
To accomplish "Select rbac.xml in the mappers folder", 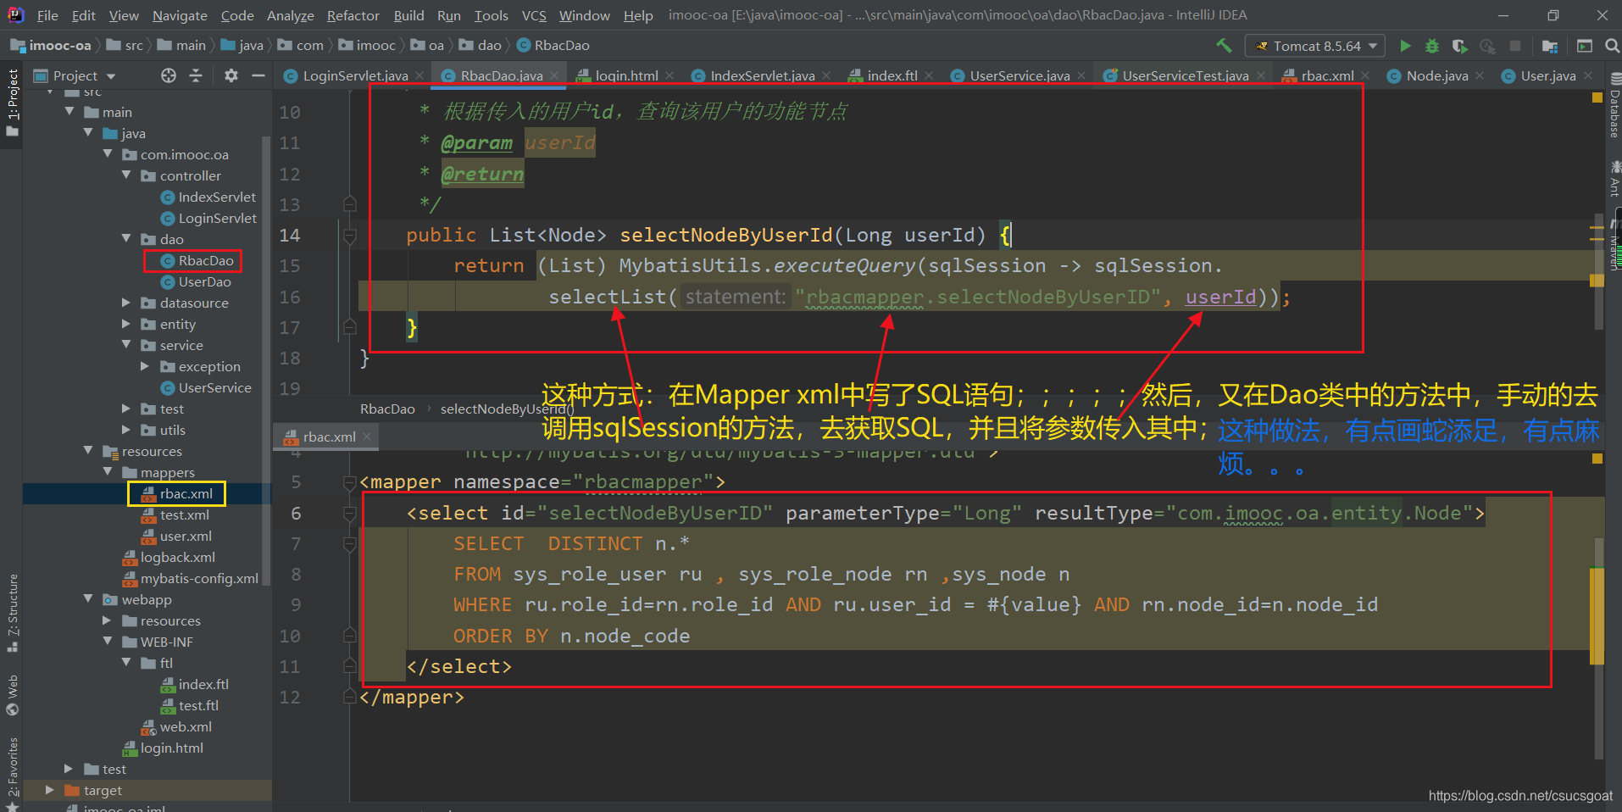I will [186, 493].
